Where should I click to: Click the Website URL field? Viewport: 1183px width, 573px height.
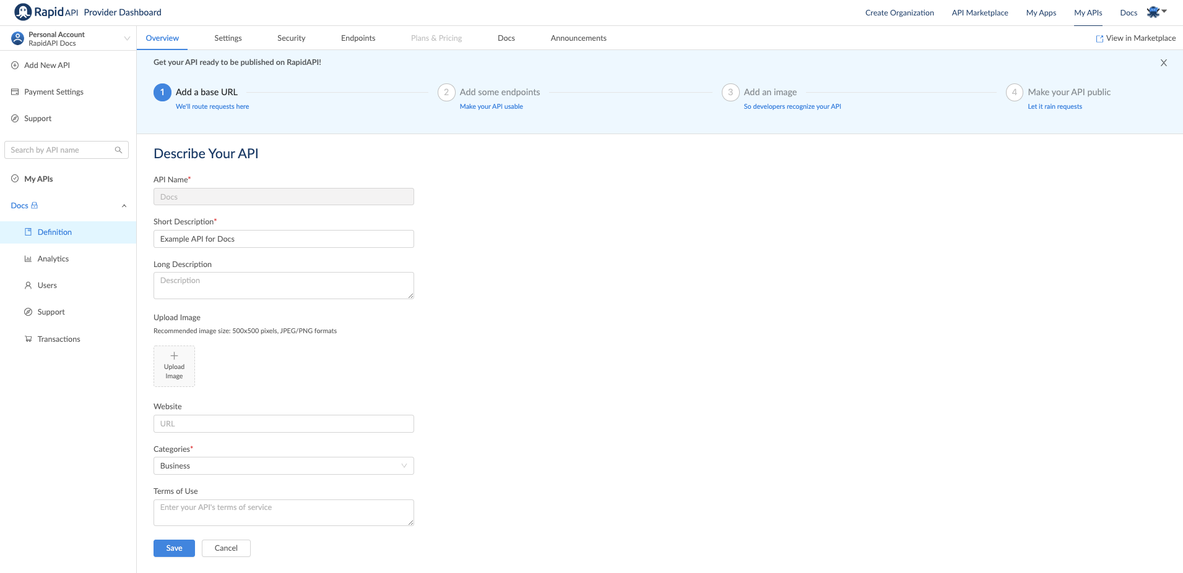click(284, 423)
